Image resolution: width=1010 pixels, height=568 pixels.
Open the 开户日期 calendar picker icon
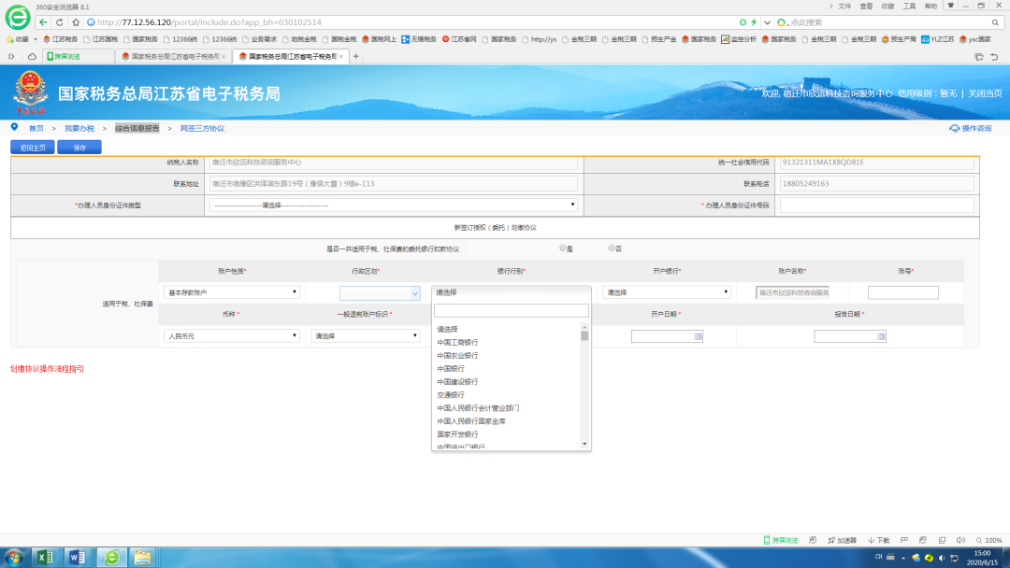(x=698, y=336)
